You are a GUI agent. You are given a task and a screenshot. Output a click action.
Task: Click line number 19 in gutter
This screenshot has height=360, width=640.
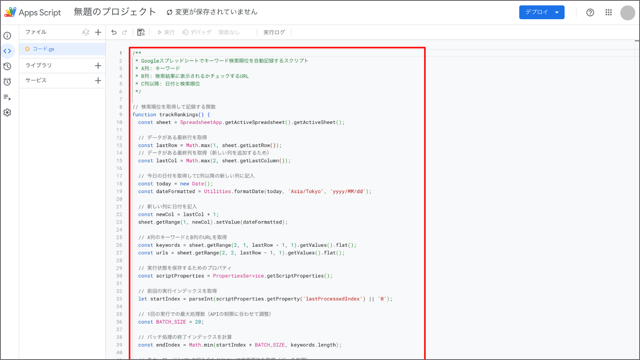(119, 191)
